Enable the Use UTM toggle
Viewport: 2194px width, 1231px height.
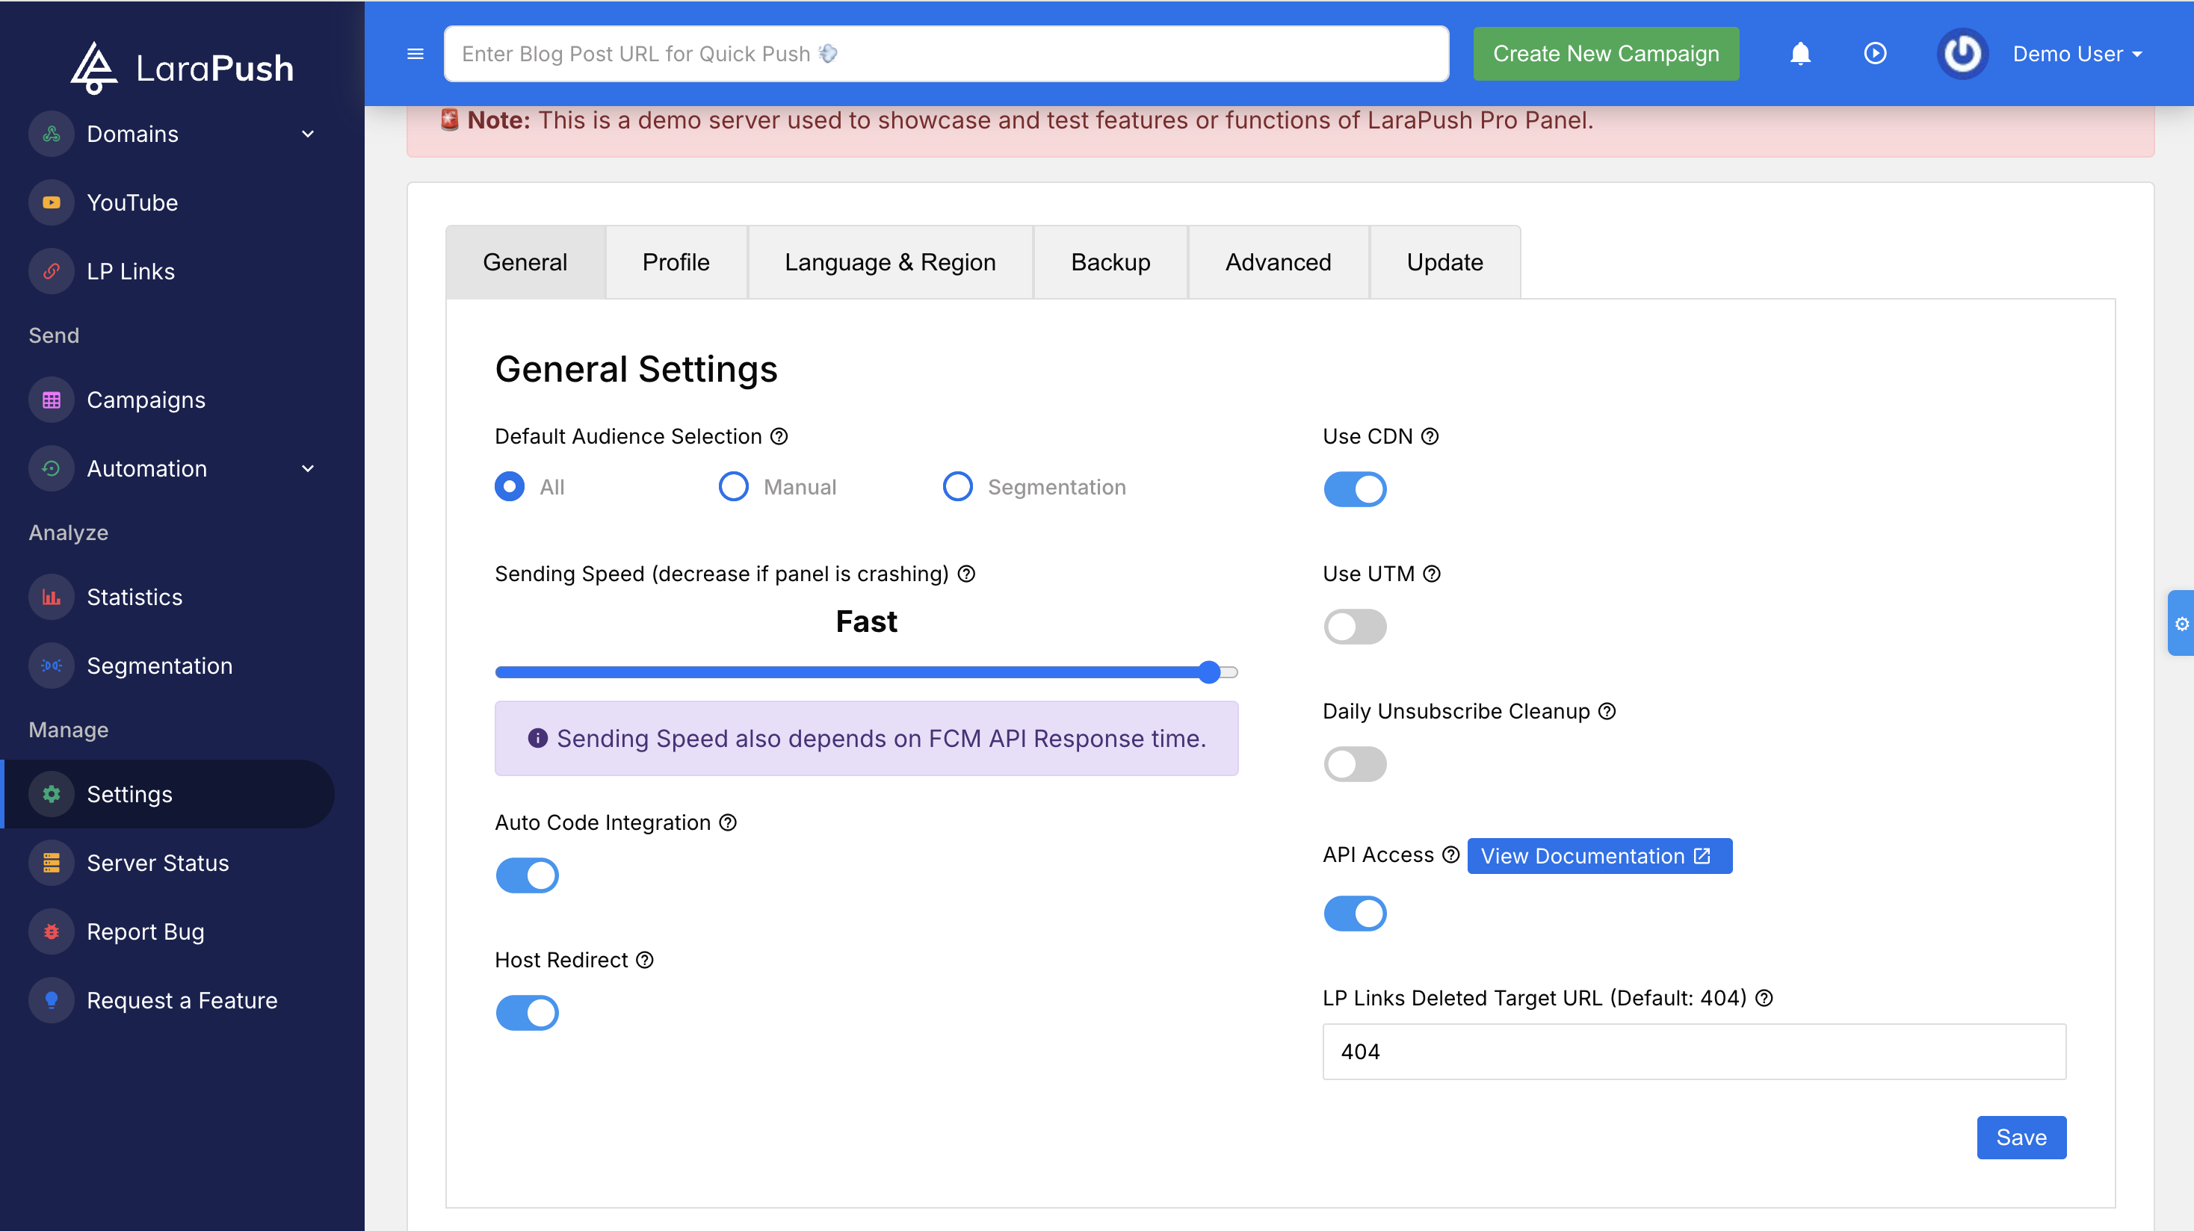tap(1354, 627)
